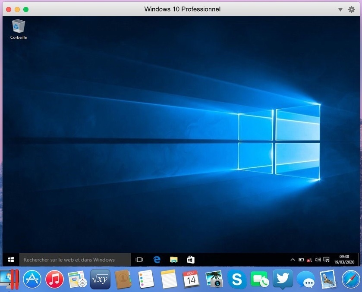The width and height of the screenshot is (362, 292).
Task: Open Parallels Desktop in the Dock
Action: point(9,279)
